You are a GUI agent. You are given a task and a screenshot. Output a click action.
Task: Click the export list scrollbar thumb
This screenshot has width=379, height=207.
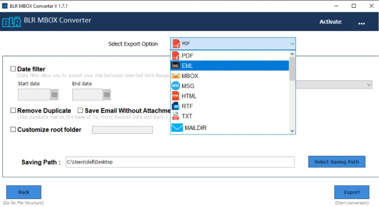point(292,69)
